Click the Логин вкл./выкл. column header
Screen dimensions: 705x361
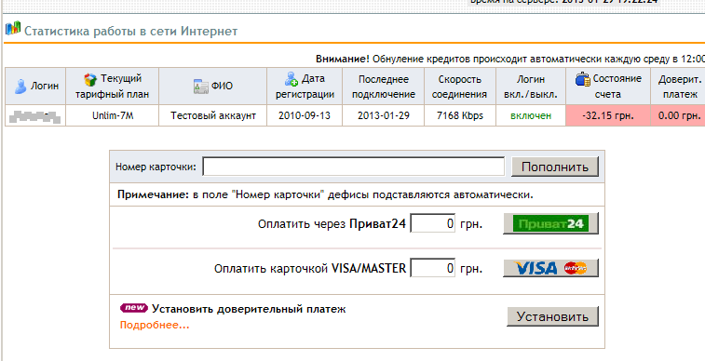click(x=531, y=87)
